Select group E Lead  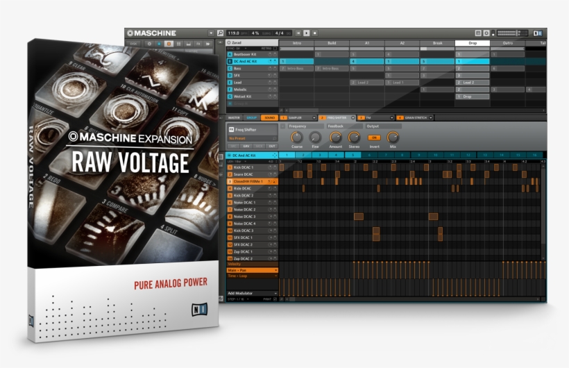click(252, 83)
